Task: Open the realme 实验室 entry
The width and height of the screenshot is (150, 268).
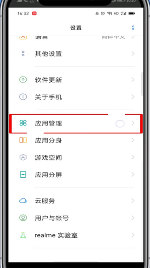Action: (76, 235)
